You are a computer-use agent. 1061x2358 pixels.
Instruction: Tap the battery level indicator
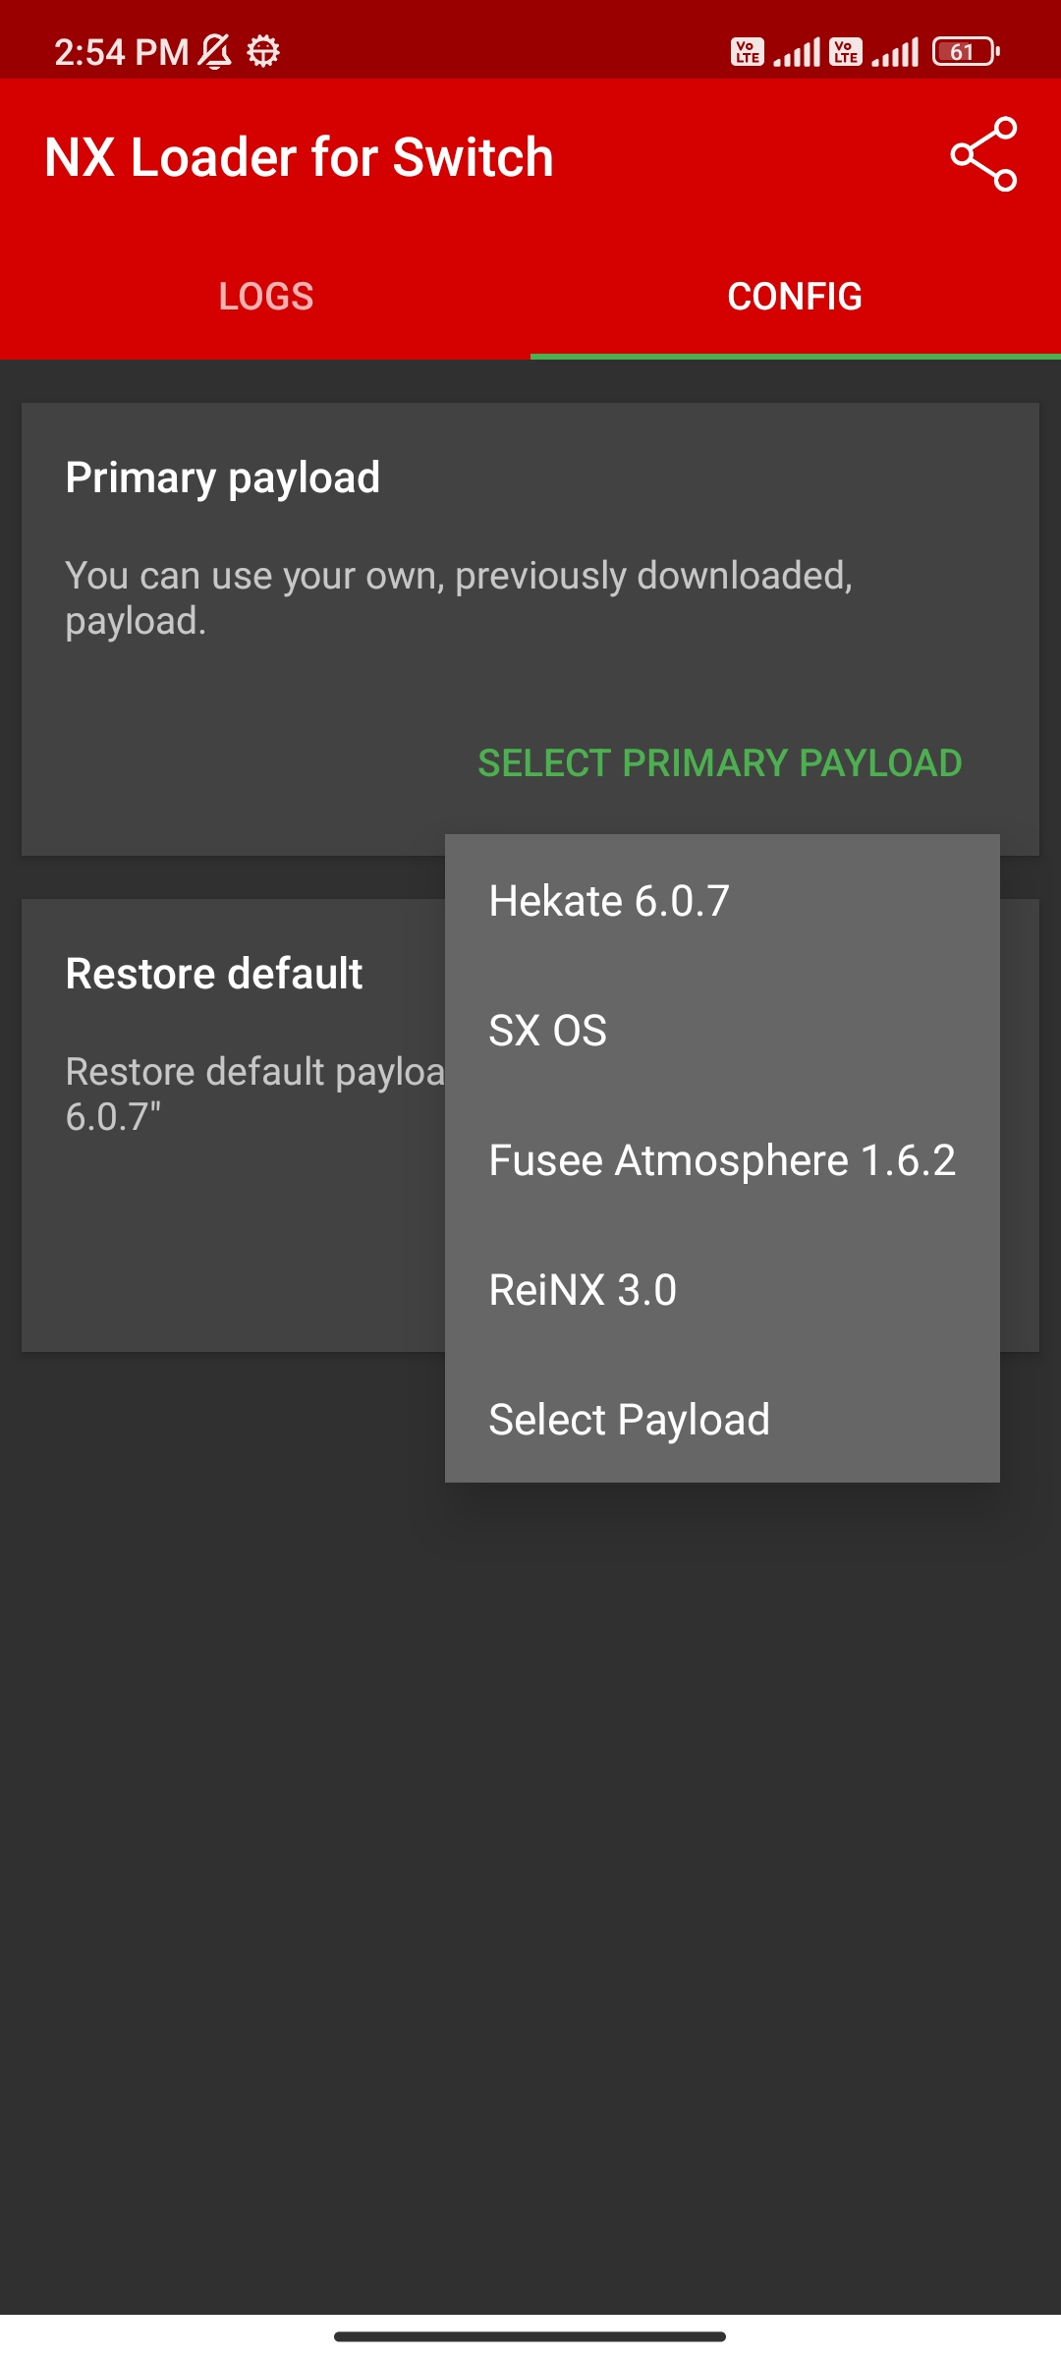coord(965,51)
